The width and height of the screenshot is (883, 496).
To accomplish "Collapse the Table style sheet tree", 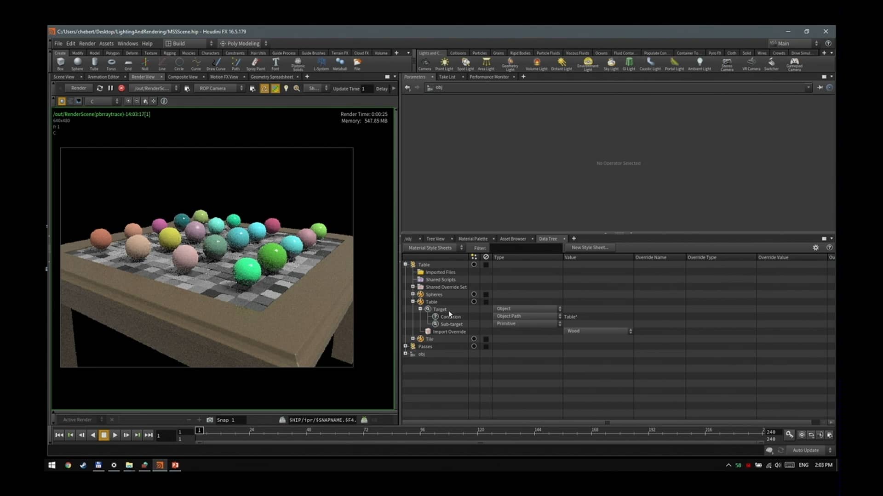I will click(x=405, y=264).
